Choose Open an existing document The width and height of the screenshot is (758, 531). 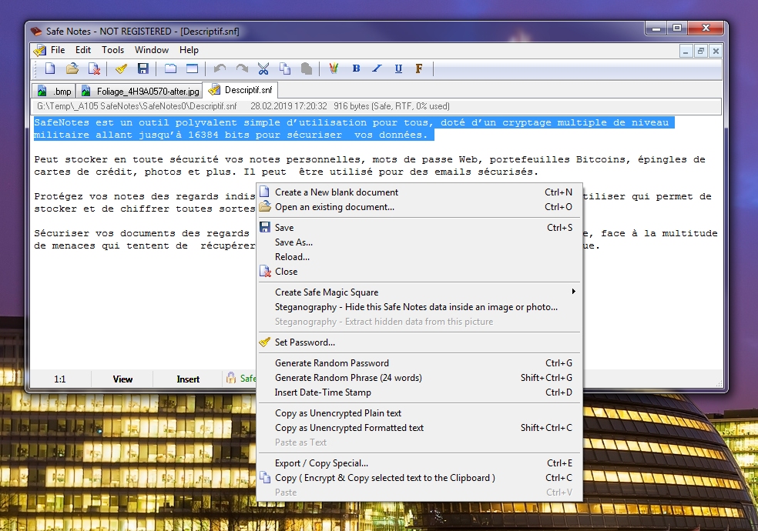[x=419, y=206]
